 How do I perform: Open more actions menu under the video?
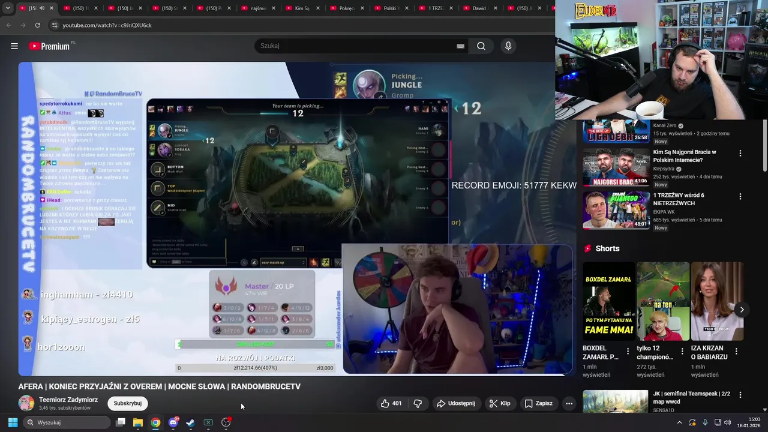point(569,403)
